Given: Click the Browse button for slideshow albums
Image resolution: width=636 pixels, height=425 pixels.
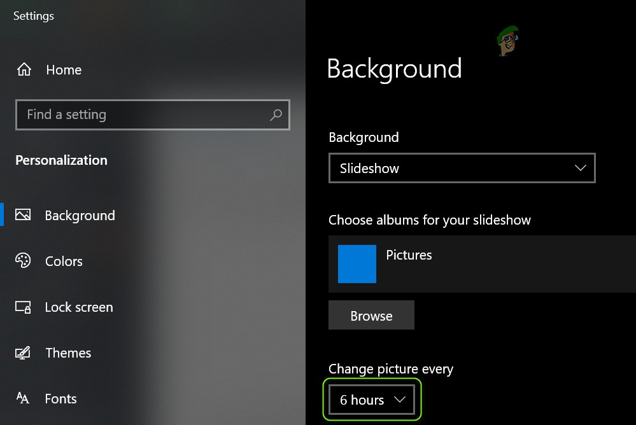Looking at the screenshot, I should (371, 315).
